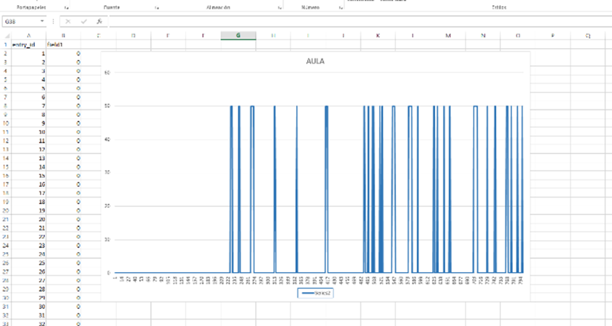This screenshot has height=326, width=612.
Task: Click the select-all corner triangle
Action: [x=5, y=35]
